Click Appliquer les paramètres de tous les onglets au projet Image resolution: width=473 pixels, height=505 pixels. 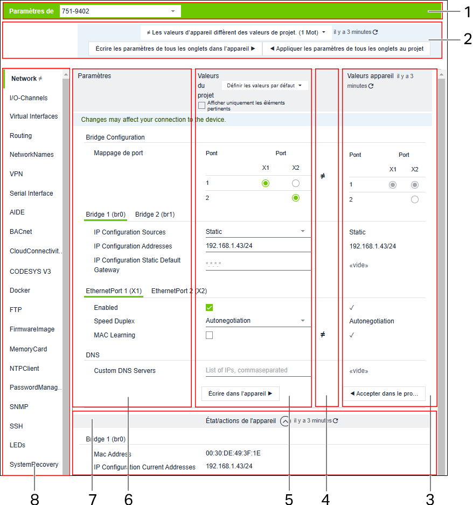pos(346,49)
